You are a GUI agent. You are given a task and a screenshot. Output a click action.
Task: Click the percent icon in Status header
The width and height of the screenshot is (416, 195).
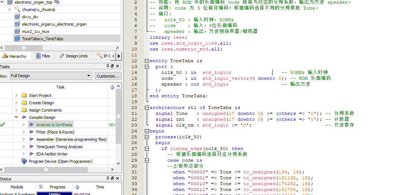click(x=41, y=187)
